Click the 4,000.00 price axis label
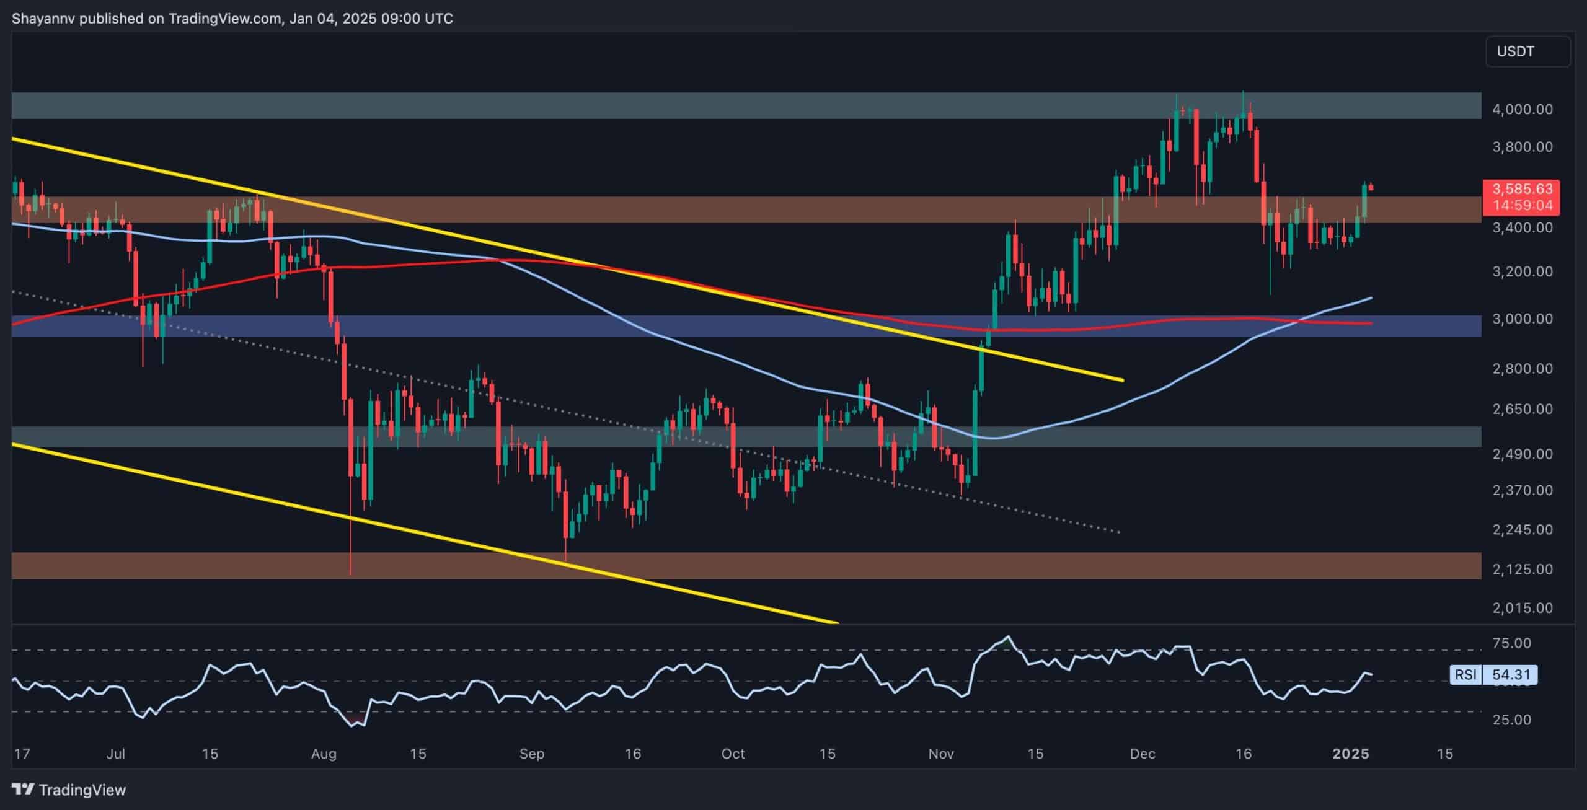The width and height of the screenshot is (1587, 810). click(1521, 109)
